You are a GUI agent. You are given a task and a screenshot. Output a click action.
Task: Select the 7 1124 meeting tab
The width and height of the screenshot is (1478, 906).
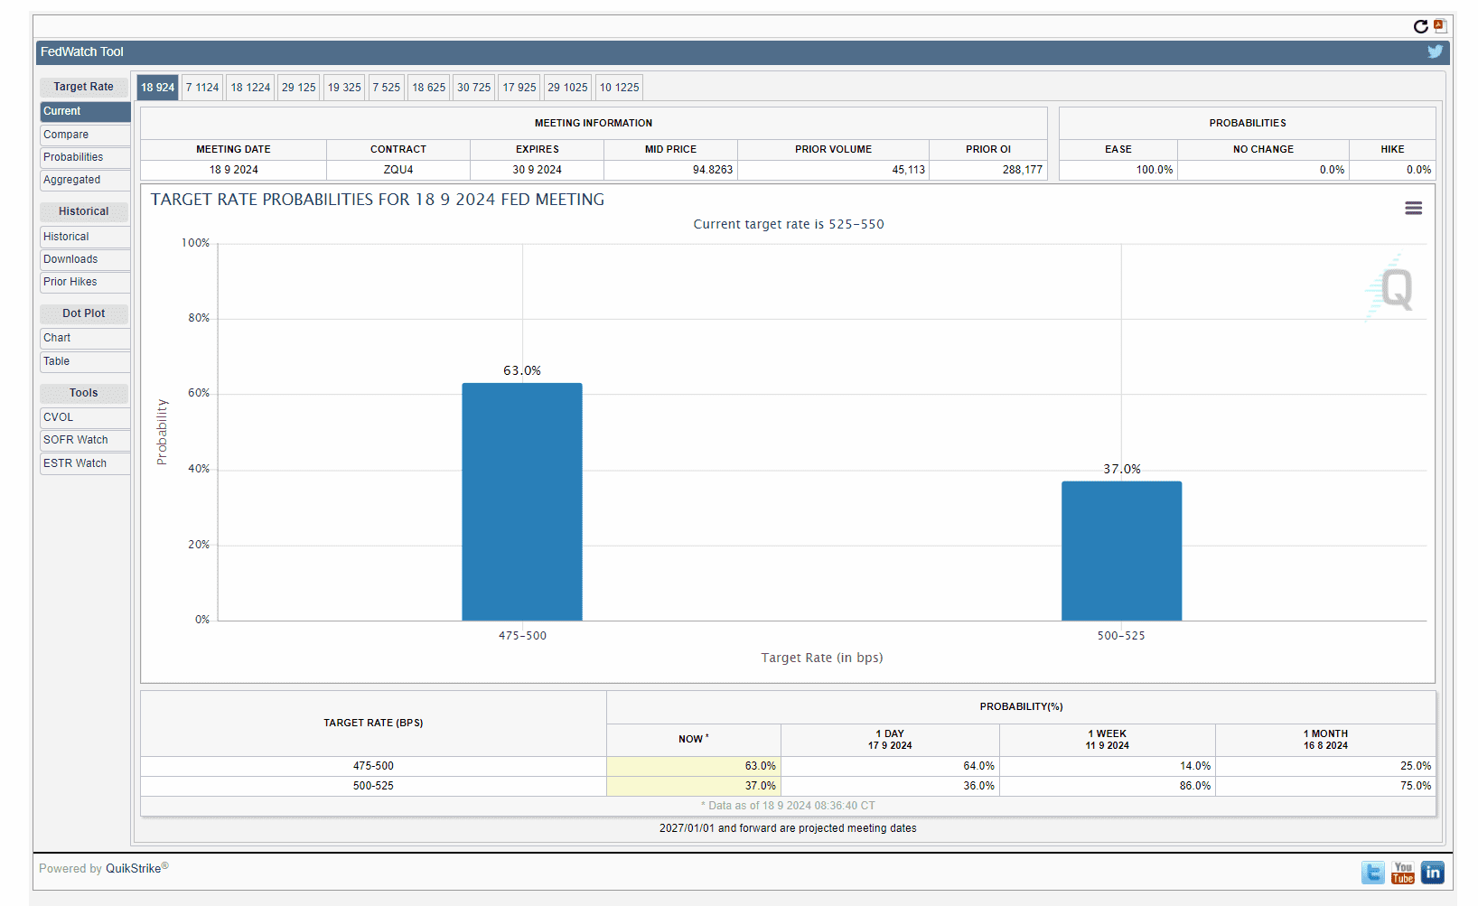[x=202, y=88]
